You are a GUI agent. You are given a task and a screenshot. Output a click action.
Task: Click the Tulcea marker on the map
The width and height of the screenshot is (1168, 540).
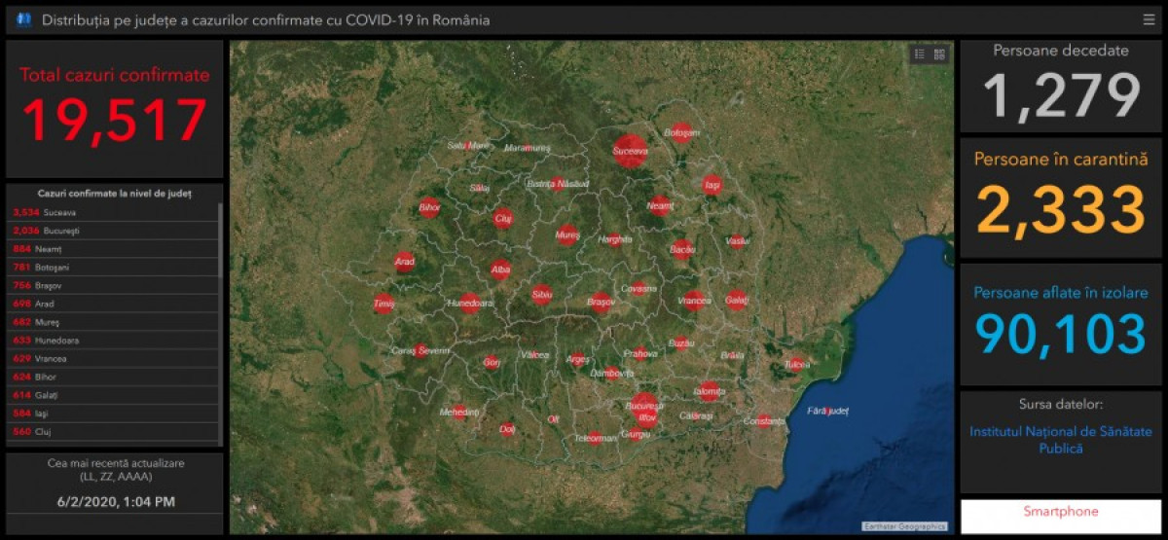click(x=795, y=365)
